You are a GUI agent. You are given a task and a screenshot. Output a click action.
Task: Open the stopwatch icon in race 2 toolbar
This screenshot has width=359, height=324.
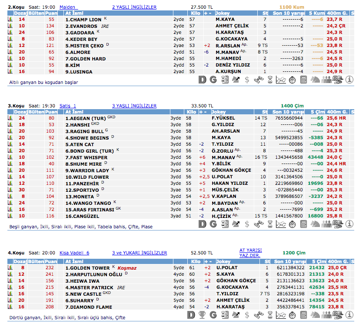point(293,80)
